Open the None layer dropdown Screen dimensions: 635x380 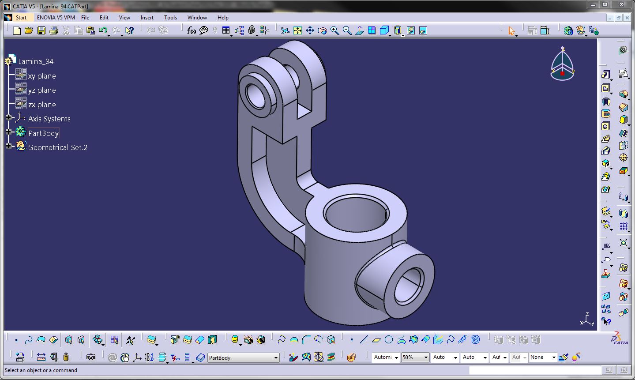[x=554, y=357]
